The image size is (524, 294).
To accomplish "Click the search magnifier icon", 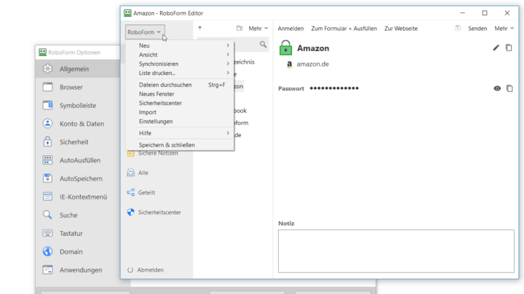I will point(263,44).
